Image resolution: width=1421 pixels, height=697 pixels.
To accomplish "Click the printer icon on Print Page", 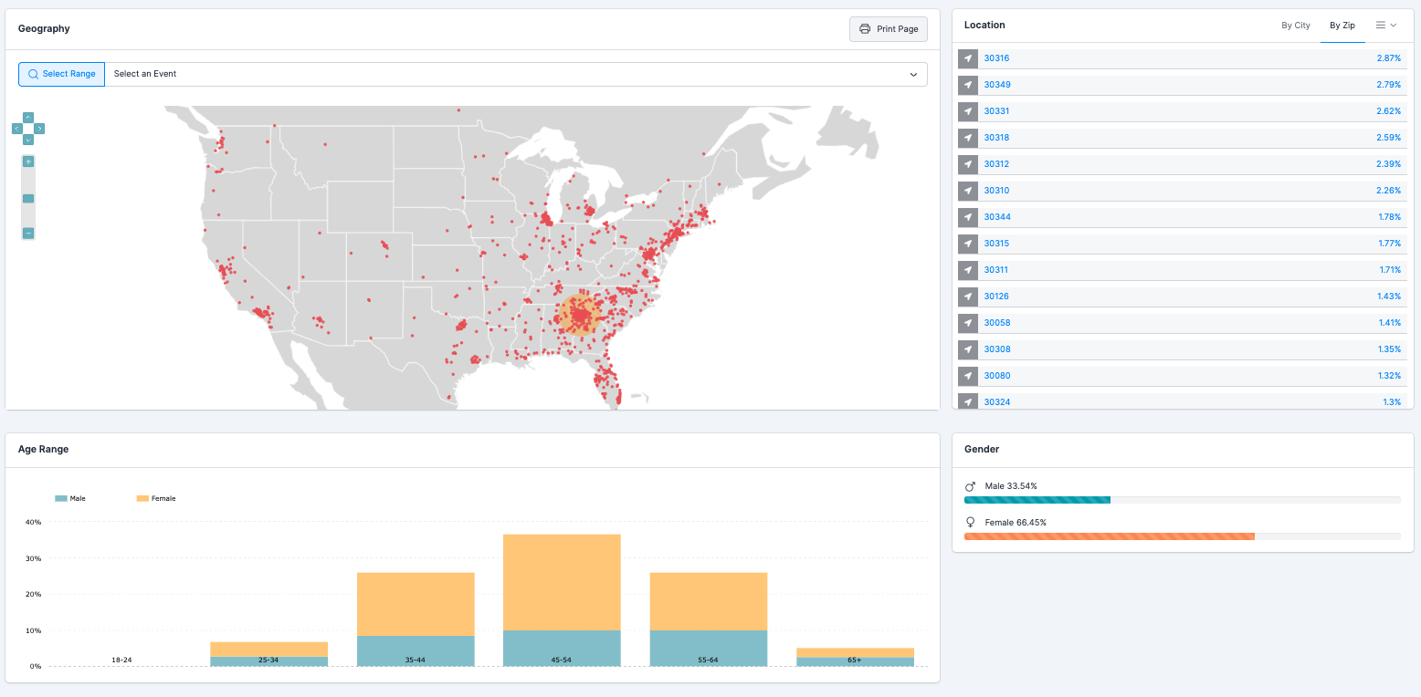I will click(864, 28).
